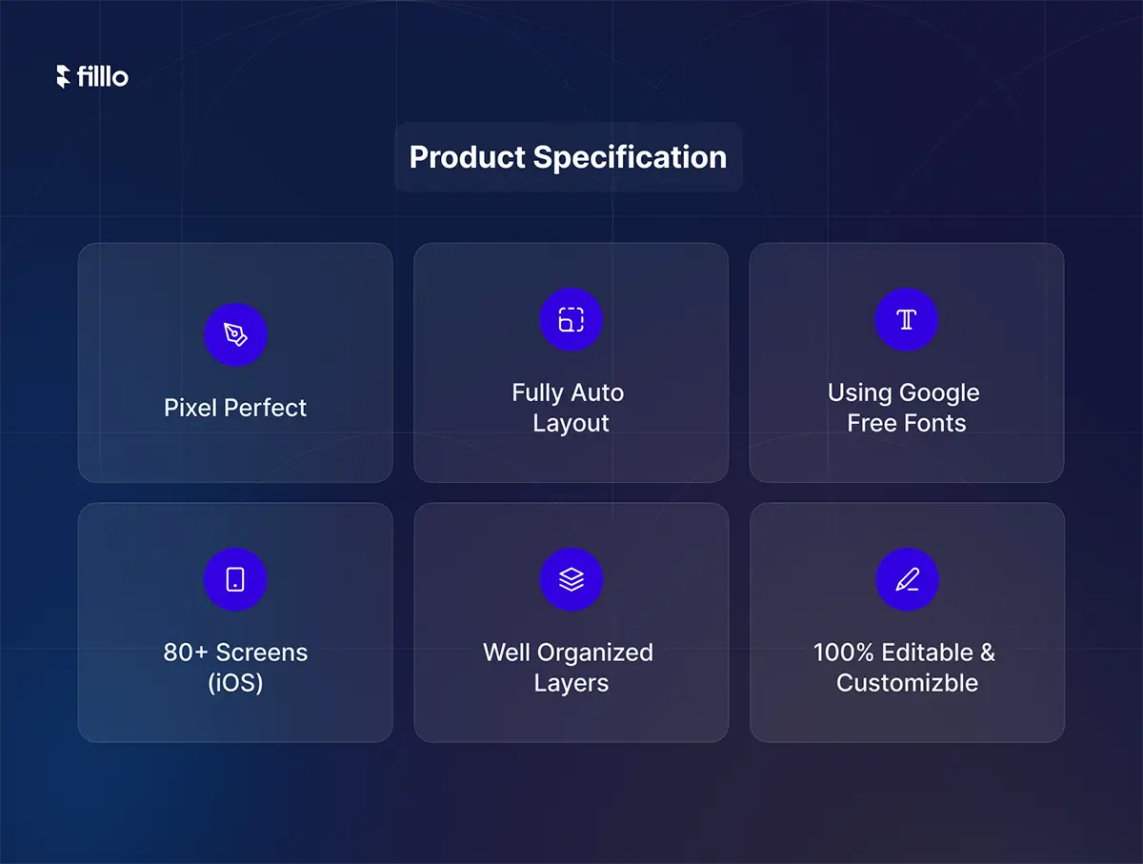The image size is (1143, 864).
Task: Click the 80+ Screens (iOS) text
Action: (x=235, y=668)
